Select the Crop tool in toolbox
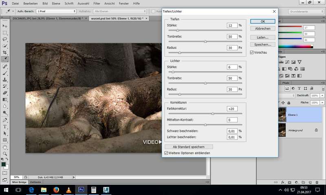Viewport: 326px width, 195px height. click(x=5, y=53)
